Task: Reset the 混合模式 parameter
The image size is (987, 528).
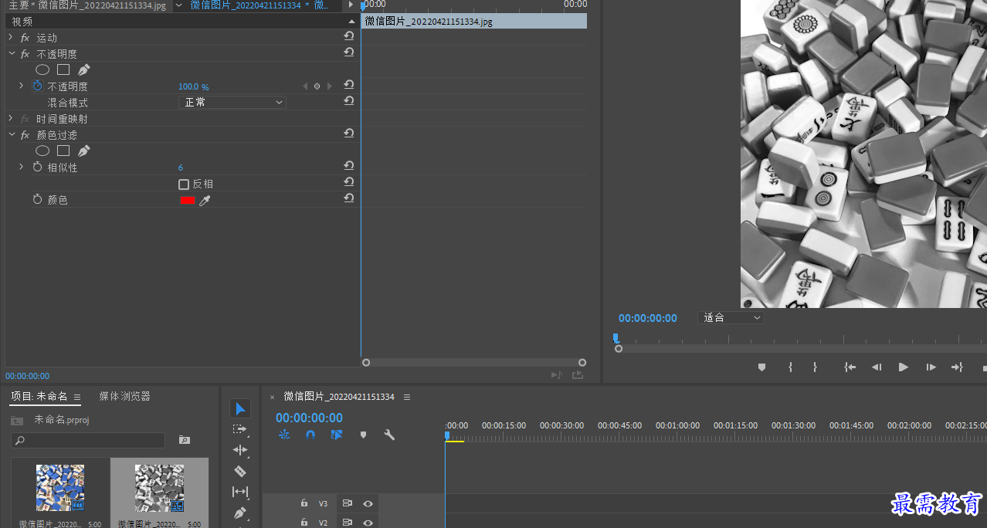Action: pos(349,101)
